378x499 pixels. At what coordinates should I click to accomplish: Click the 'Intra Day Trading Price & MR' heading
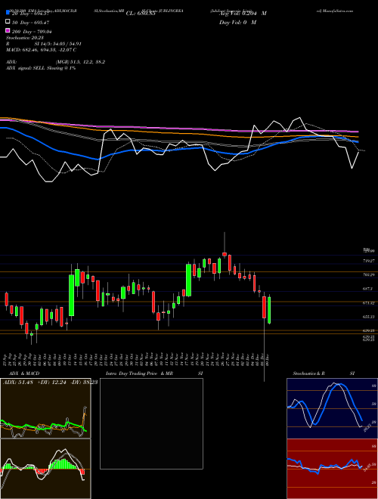click(139, 373)
